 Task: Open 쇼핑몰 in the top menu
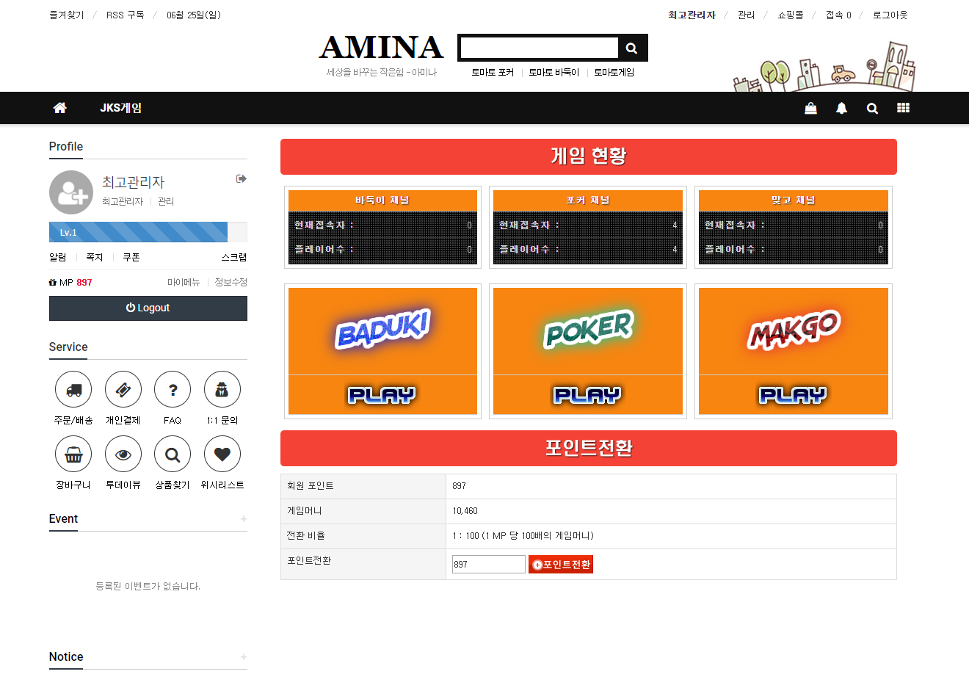coord(790,15)
